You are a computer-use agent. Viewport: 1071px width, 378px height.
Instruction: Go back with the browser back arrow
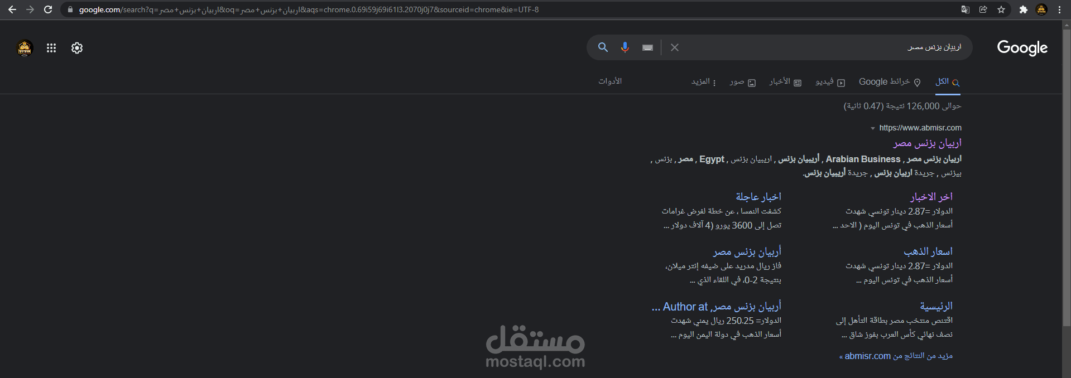[x=12, y=9]
